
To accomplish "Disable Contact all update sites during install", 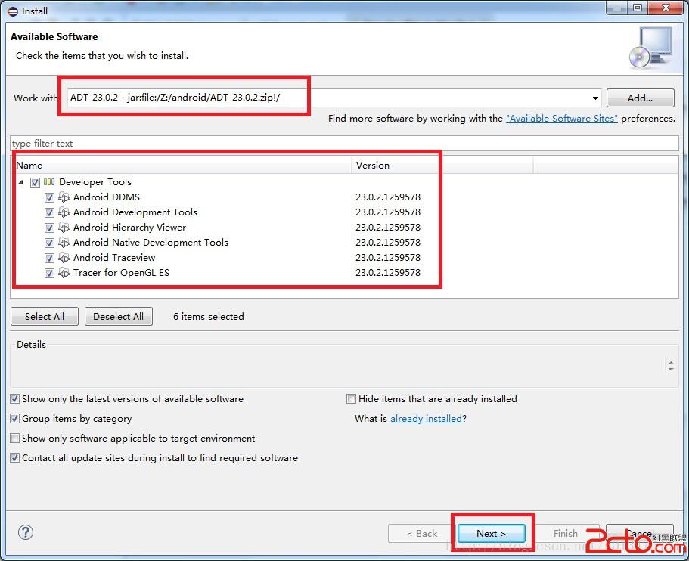I will (x=15, y=457).
